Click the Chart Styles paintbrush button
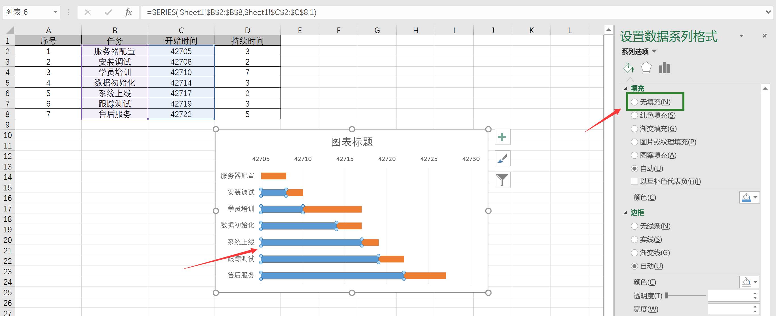 click(502, 159)
